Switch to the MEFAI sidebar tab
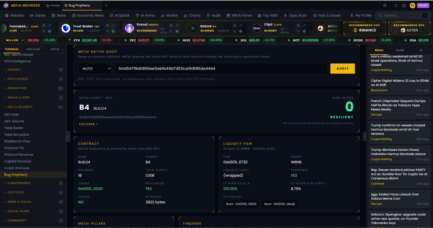Screen dimensions: 433x228 (x=55, y=49)
